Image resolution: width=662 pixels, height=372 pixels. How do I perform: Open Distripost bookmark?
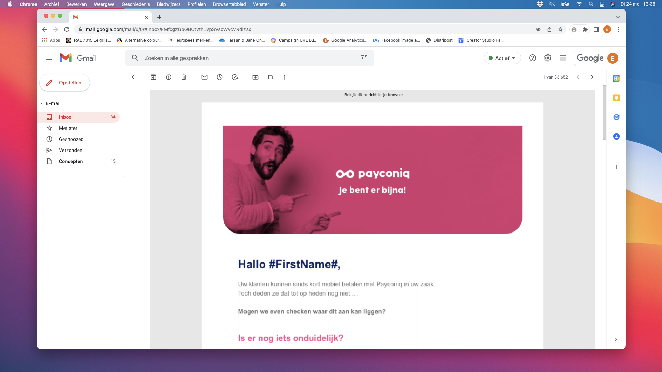point(439,40)
